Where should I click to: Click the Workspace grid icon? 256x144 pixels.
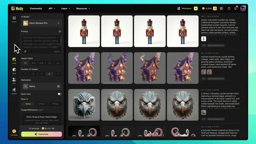pos(179,9)
